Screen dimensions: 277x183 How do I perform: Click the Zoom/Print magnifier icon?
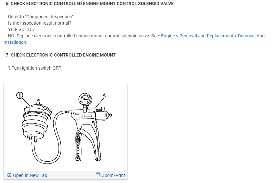99,174
